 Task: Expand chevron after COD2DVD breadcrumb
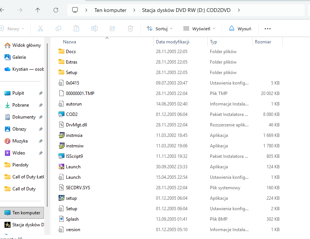click(239, 10)
